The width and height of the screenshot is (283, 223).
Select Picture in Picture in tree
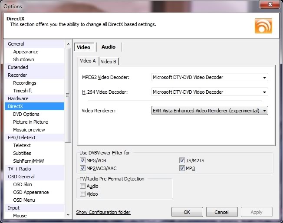click(x=34, y=122)
